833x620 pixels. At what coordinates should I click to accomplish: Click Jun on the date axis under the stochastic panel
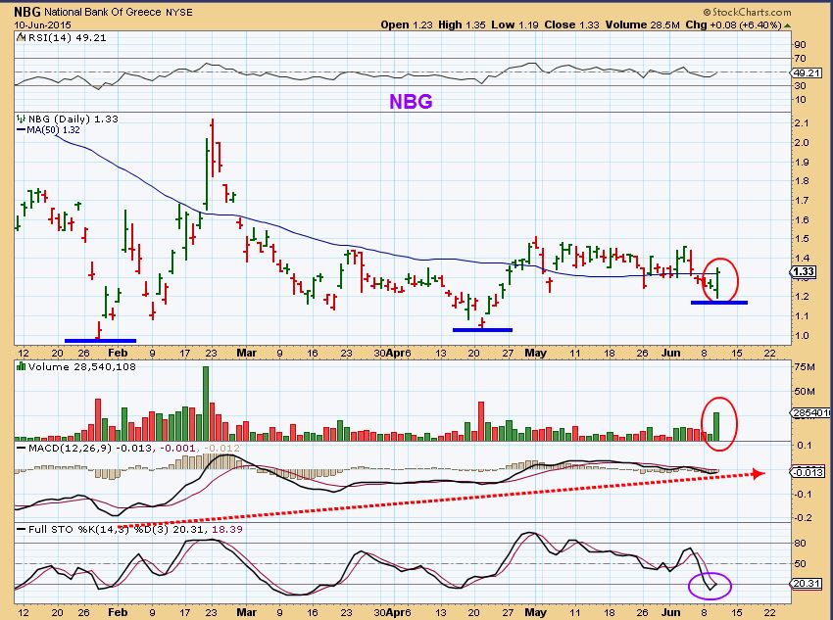(x=671, y=612)
